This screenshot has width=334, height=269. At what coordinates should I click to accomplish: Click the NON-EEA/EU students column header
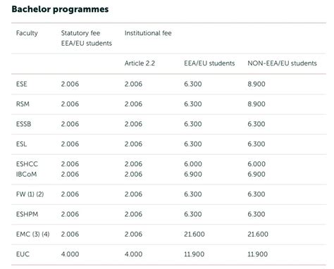282,63
